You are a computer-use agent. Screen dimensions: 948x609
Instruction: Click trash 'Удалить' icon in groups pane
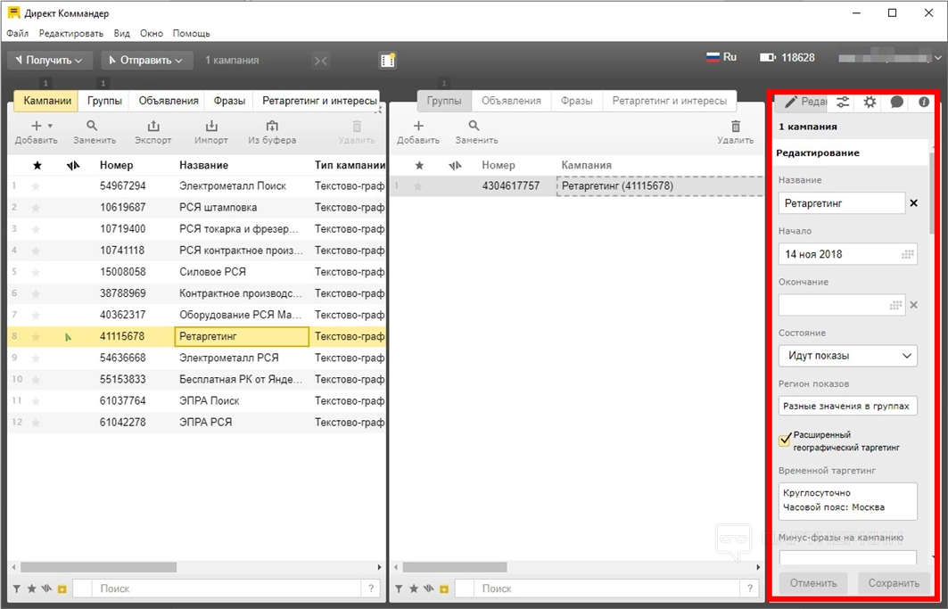click(x=735, y=127)
